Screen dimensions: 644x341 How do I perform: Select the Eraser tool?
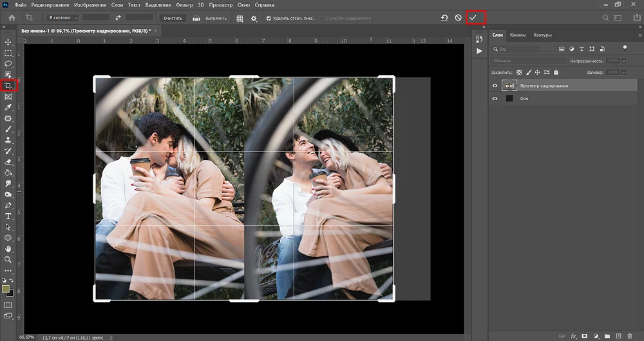[8, 162]
